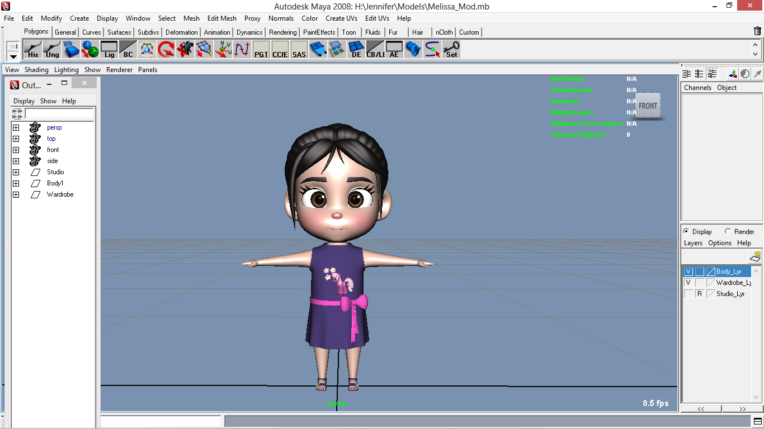Open the Outliner Show menu
The width and height of the screenshot is (764, 429).
(48, 101)
